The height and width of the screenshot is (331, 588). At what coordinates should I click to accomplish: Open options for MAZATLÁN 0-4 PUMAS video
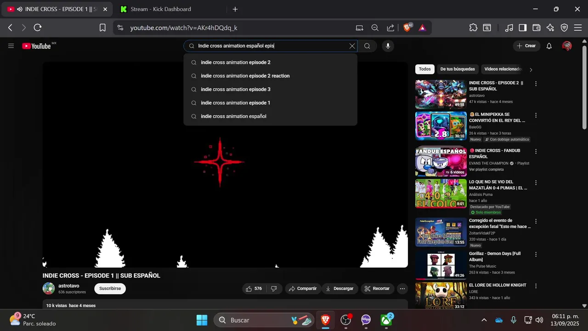(536, 183)
